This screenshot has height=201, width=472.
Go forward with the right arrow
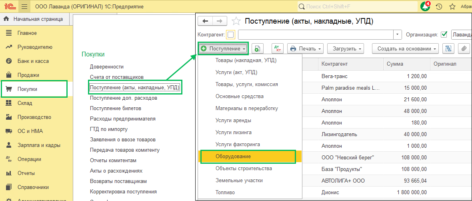220,21
